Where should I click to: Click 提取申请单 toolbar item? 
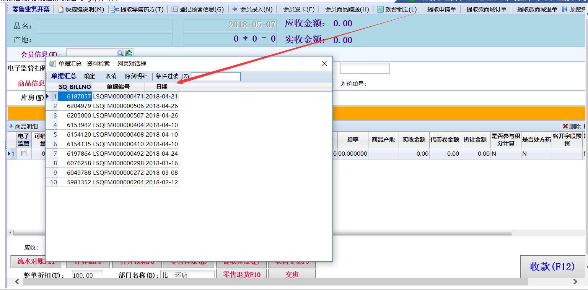click(x=441, y=9)
